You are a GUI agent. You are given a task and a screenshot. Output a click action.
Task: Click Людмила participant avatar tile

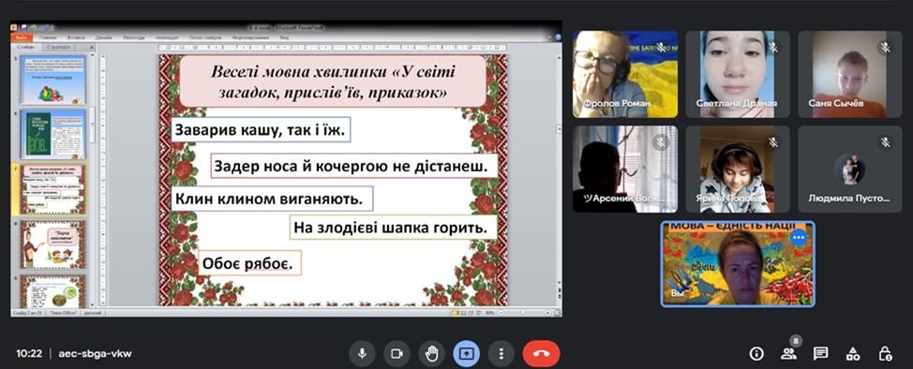(849, 170)
